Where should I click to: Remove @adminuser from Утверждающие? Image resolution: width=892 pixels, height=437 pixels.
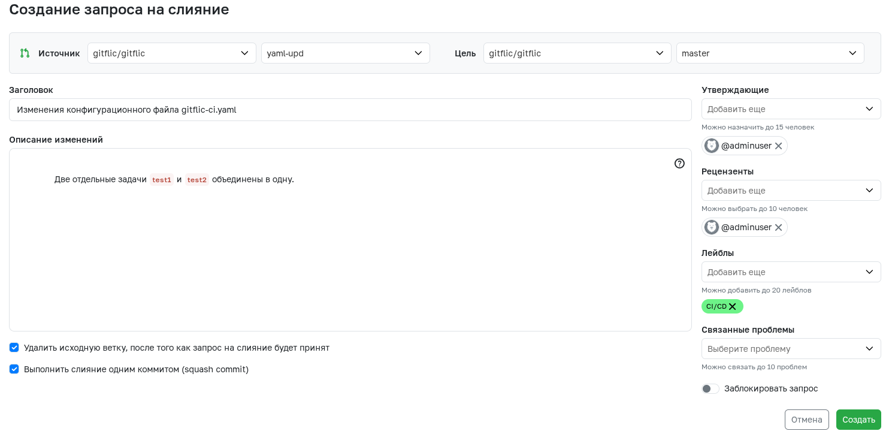pos(778,146)
